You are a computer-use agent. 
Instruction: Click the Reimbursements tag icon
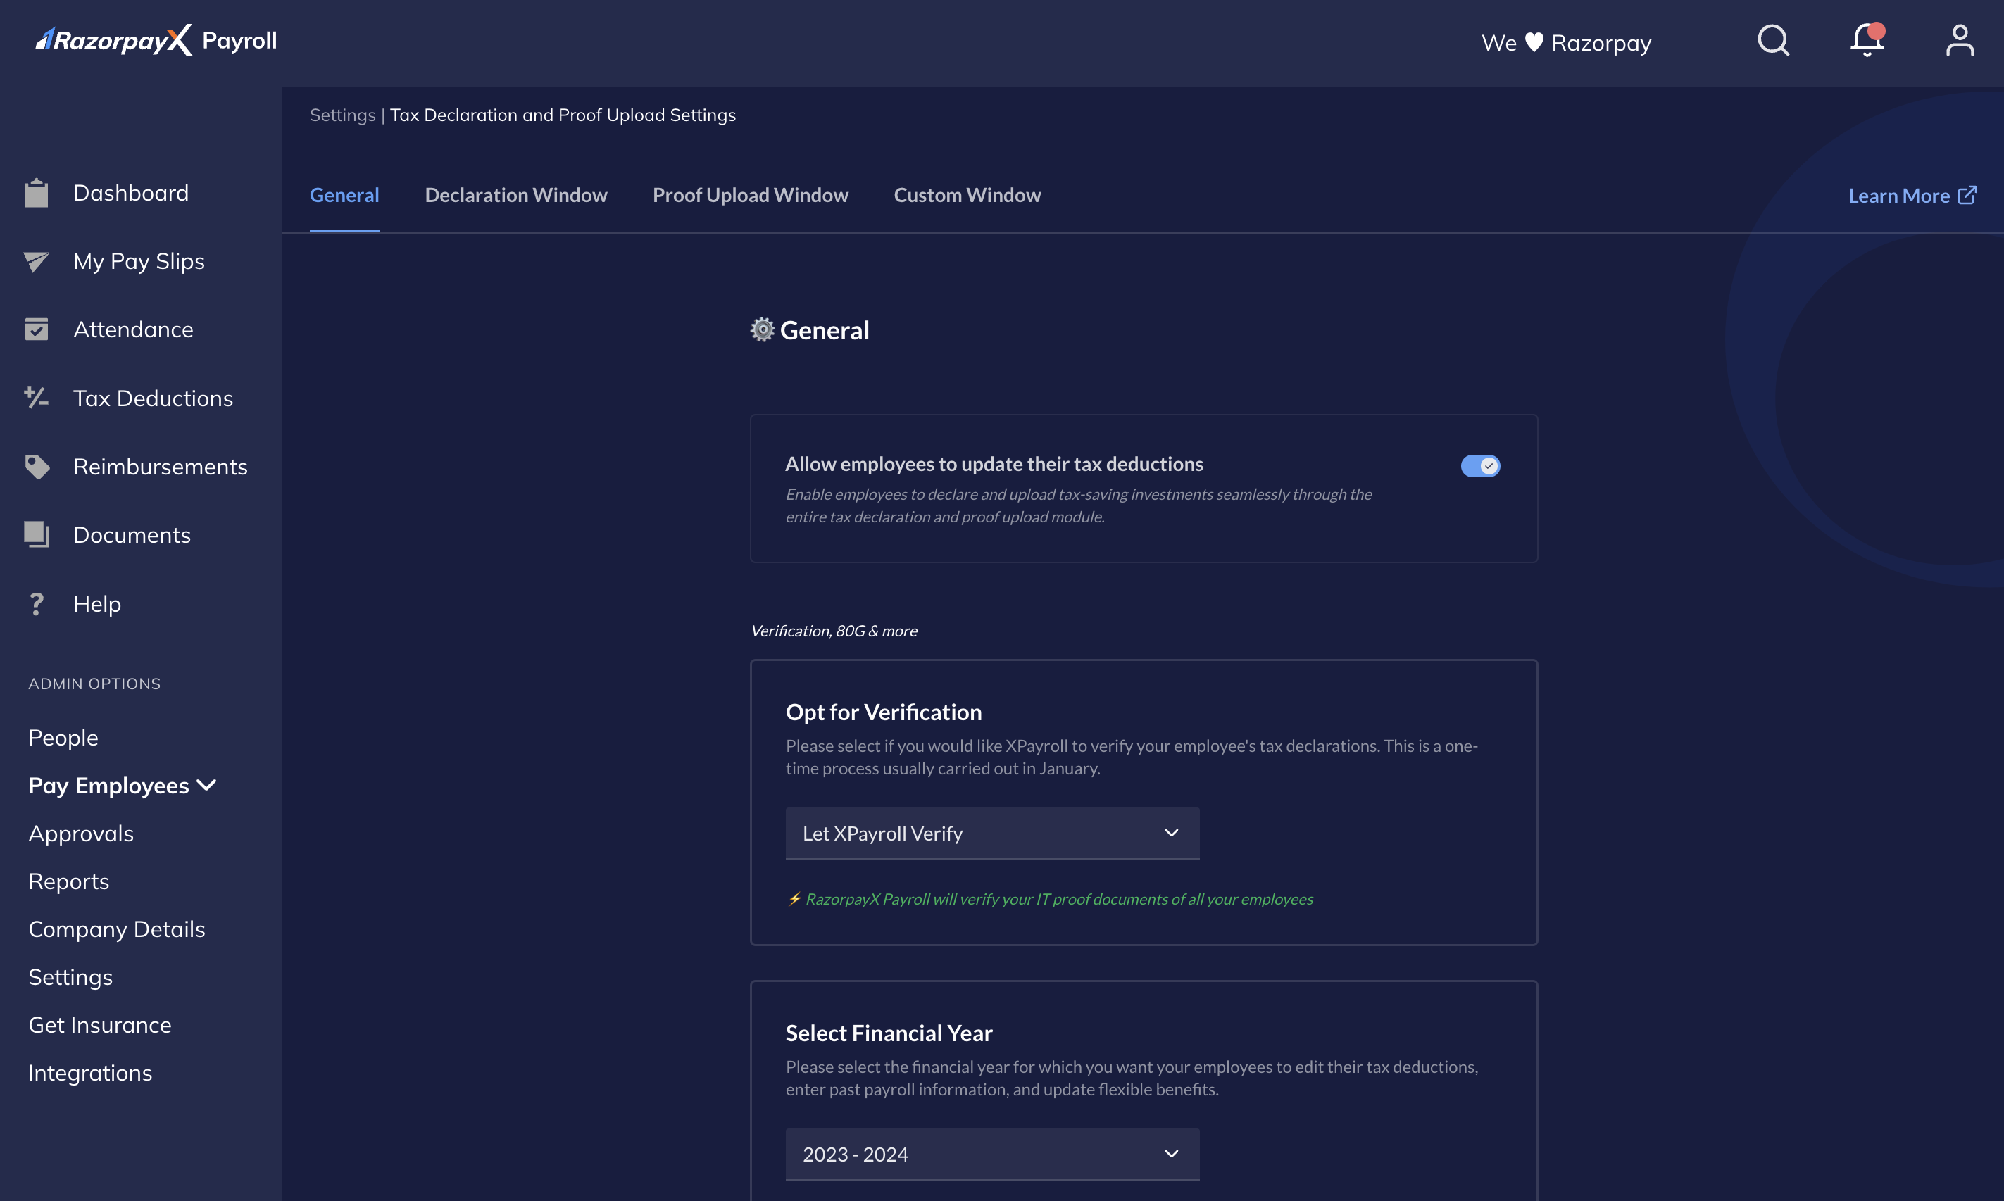pos(36,466)
